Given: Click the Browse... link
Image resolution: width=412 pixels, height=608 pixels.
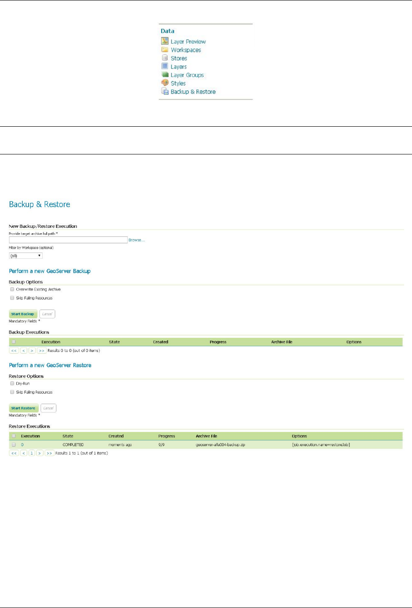Looking at the screenshot, I should 136,240.
